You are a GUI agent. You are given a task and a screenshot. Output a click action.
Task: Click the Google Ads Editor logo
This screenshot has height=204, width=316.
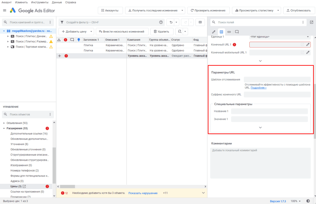click(x=13, y=10)
